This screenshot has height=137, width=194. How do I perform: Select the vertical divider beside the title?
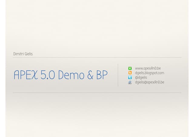[118, 75]
